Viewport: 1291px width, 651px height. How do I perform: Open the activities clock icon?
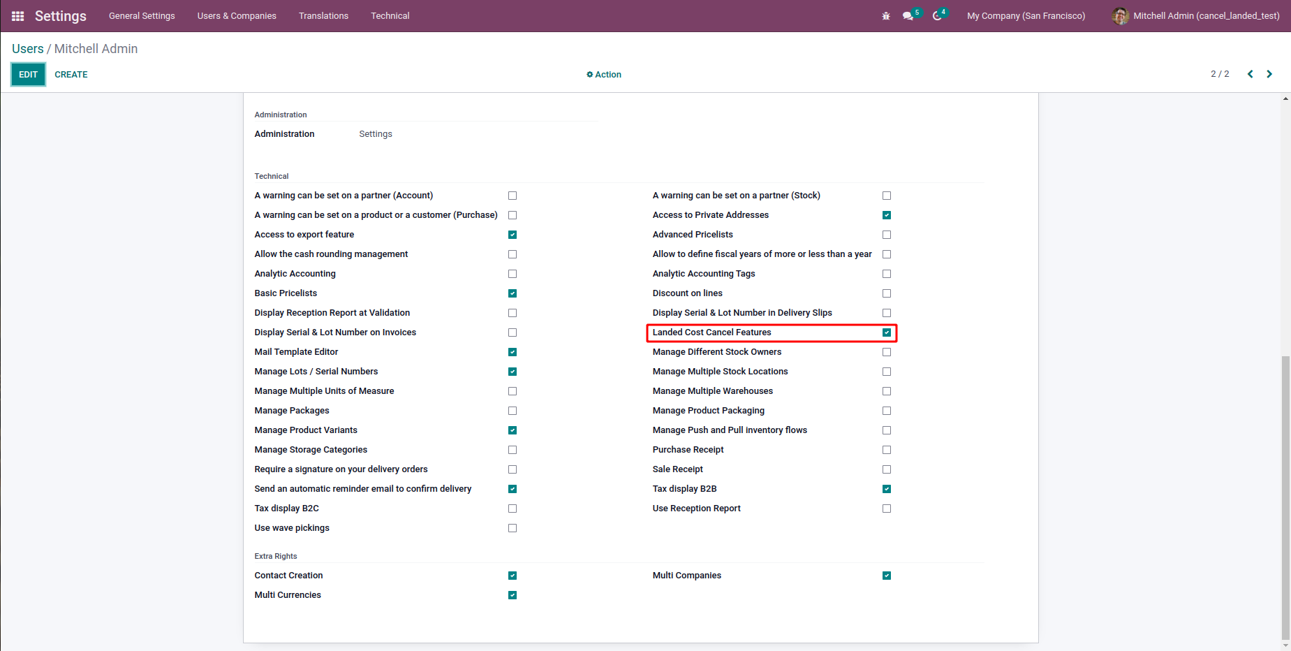937,16
